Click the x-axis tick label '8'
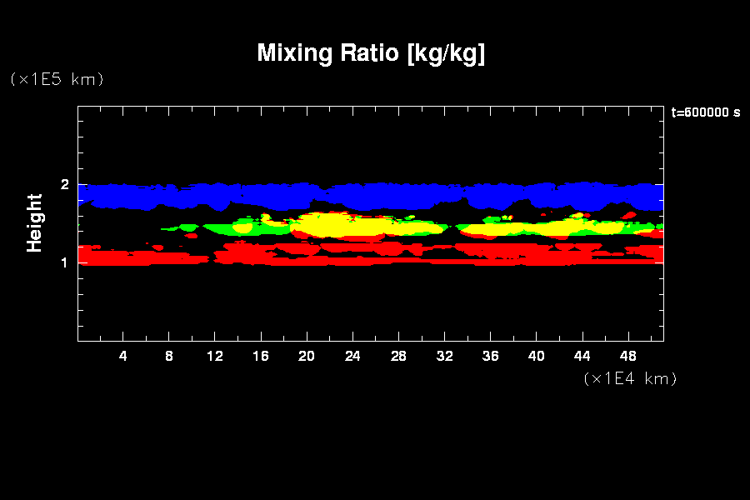The height and width of the screenshot is (500, 750). pos(169,357)
